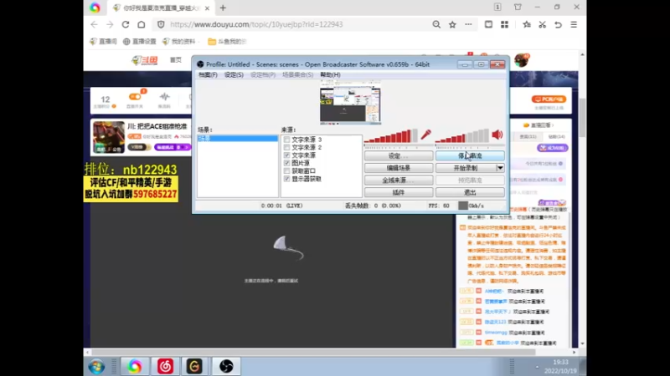Click the 全域来源... button
Viewport: 670px width, 376px height.
pos(399,180)
